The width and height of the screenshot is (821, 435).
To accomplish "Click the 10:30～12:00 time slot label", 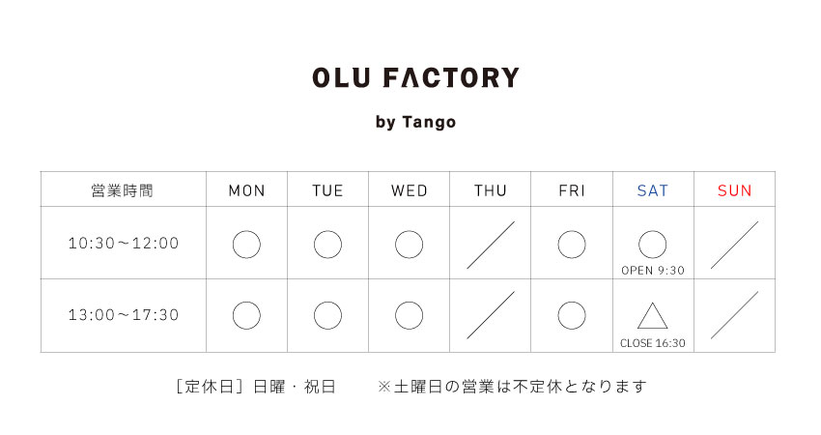I will pos(124,244).
